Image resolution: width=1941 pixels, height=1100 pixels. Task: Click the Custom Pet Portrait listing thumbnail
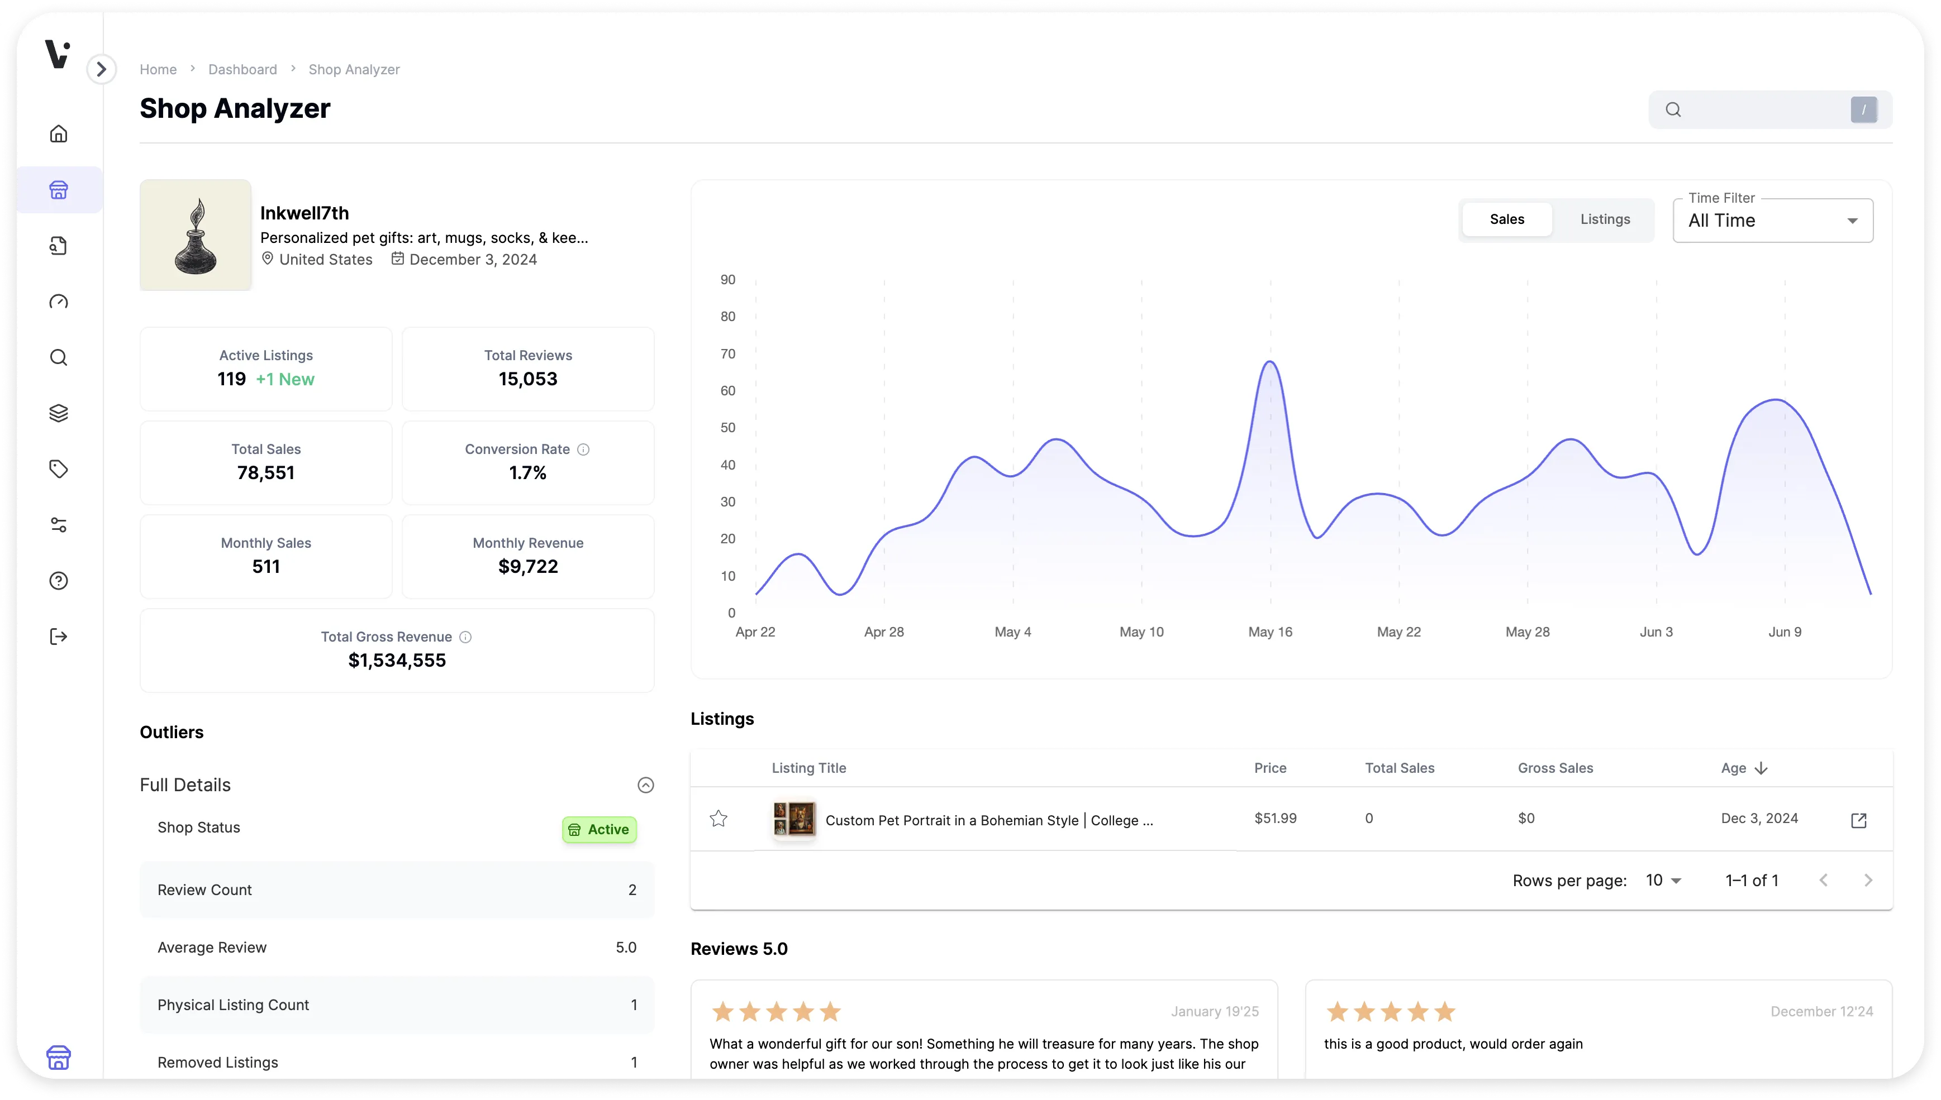tap(795, 819)
